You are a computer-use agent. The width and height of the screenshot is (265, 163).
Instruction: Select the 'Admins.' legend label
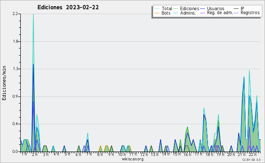pos(188,13)
